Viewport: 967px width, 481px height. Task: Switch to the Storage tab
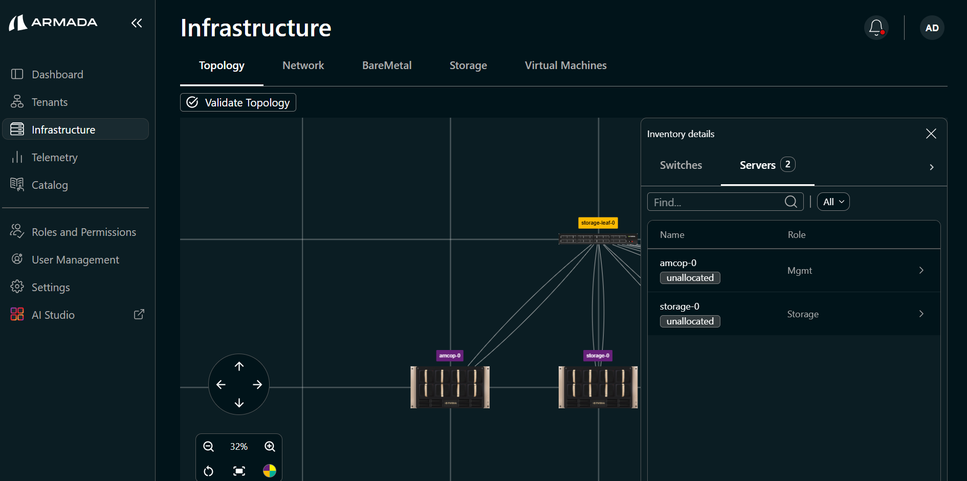coord(468,65)
